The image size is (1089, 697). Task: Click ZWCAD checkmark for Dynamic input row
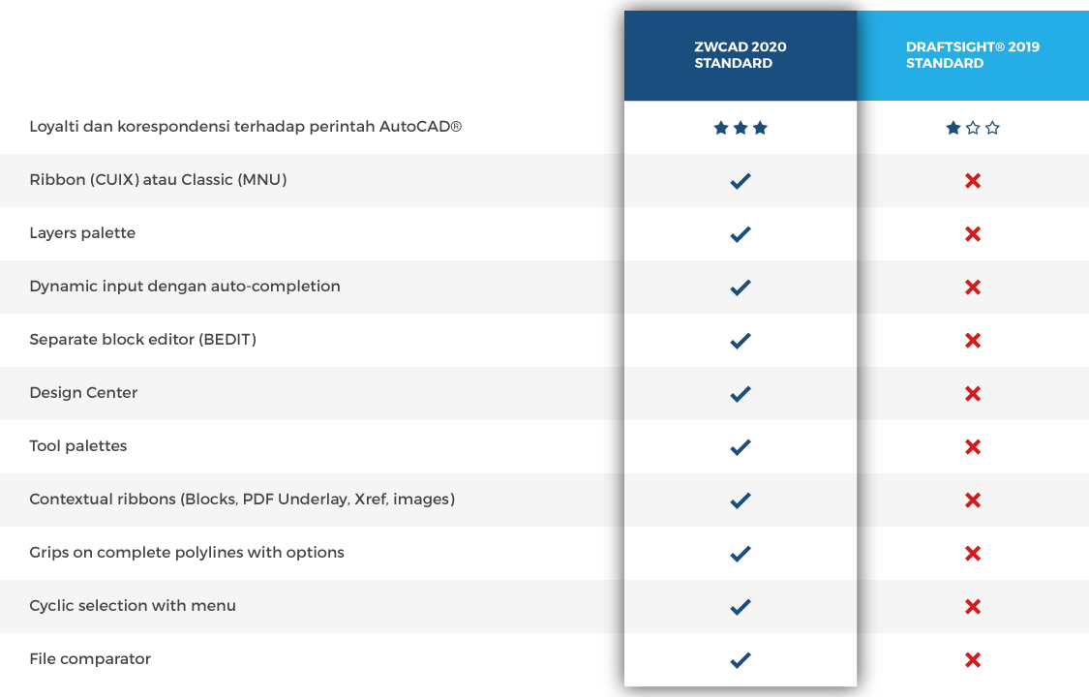741,288
